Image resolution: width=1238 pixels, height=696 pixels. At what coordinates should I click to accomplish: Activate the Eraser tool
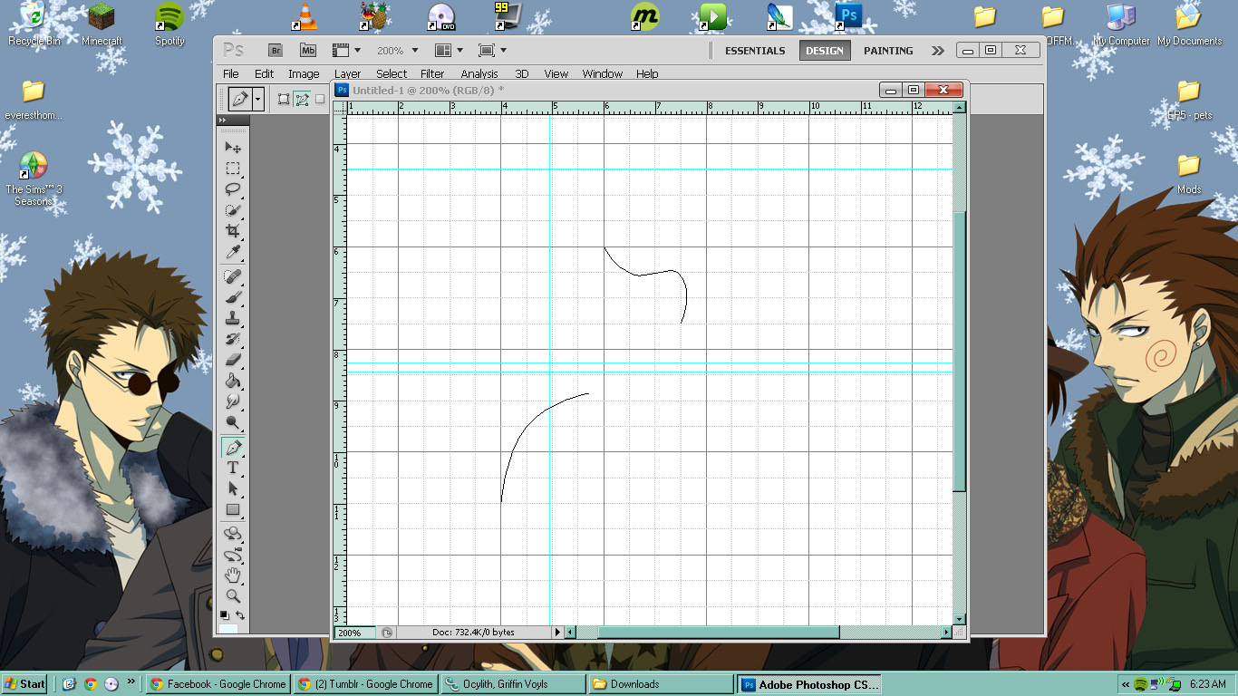pyautogui.click(x=233, y=360)
